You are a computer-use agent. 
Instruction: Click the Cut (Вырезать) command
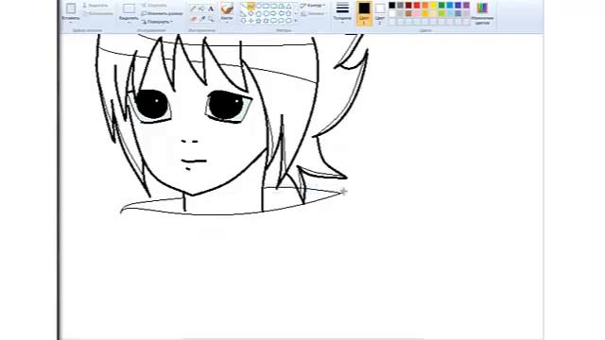point(95,6)
